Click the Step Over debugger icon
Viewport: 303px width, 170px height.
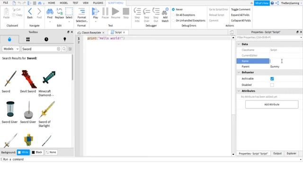click(147, 11)
